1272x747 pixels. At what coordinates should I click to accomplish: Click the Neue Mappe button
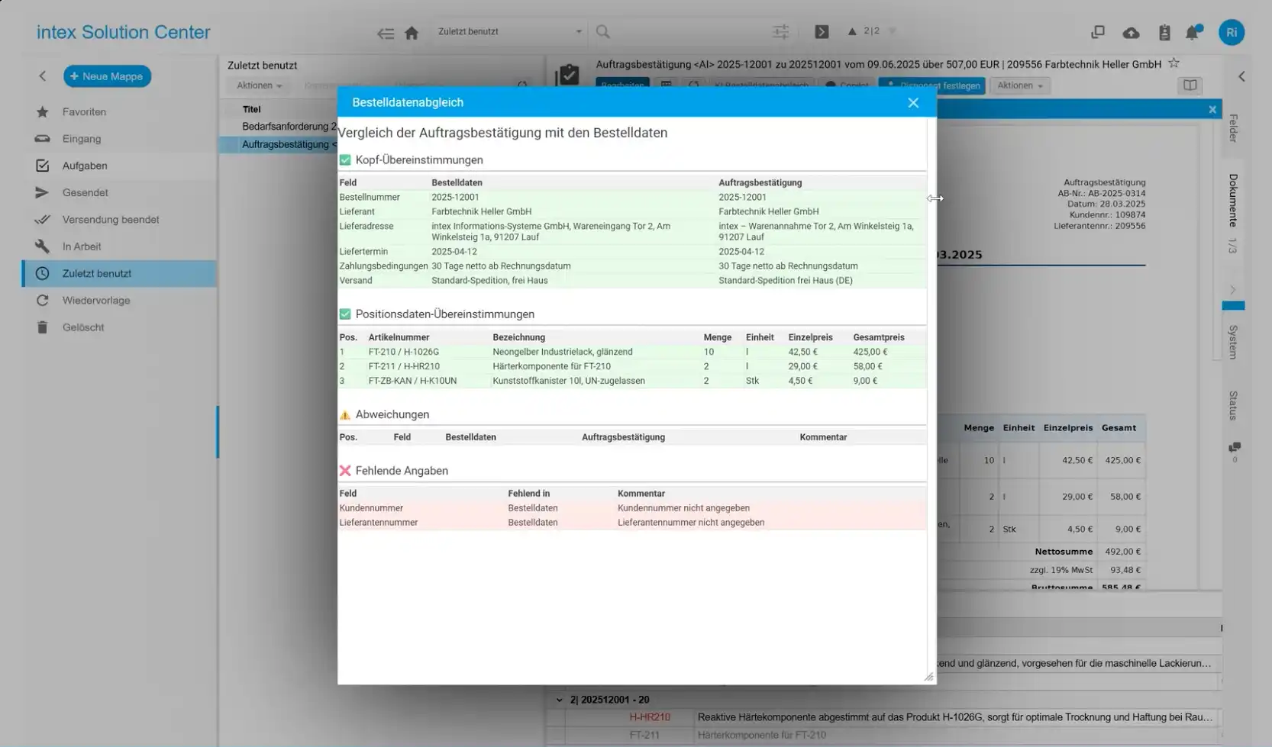(x=107, y=76)
